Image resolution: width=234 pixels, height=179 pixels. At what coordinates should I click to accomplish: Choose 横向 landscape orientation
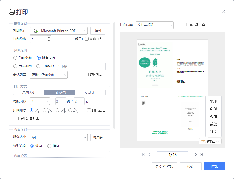[x=49, y=146]
